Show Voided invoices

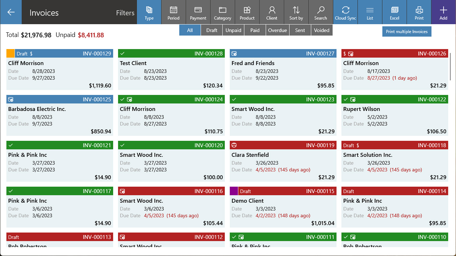[x=322, y=30]
